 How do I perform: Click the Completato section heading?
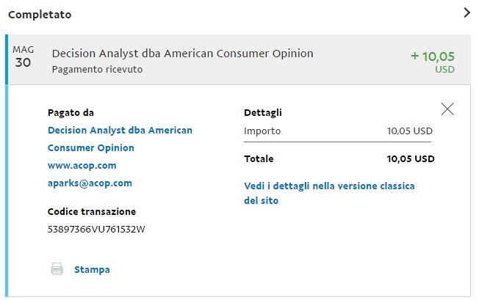coord(40,15)
